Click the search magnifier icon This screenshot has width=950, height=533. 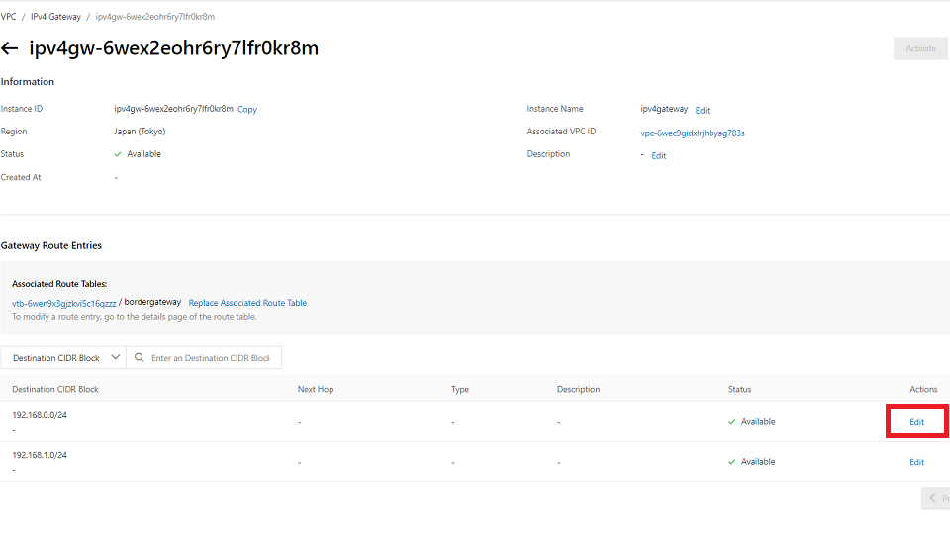coord(140,358)
